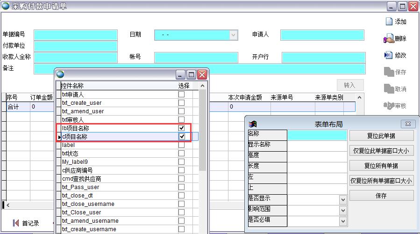Open the 日期 date dropdown
420x234 pixels.
pyautogui.click(x=234, y=35)
